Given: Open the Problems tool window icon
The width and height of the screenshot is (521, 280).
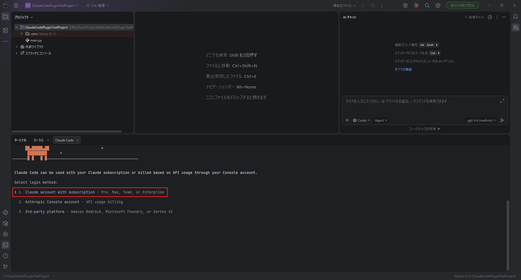Looking at the screenshot, I should 5,256.
